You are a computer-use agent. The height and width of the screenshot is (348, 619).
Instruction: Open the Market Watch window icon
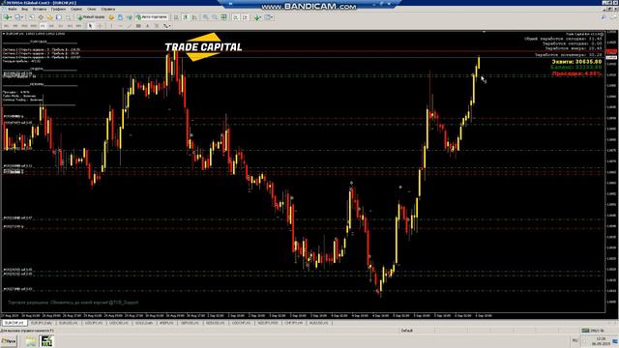point(31,17)
